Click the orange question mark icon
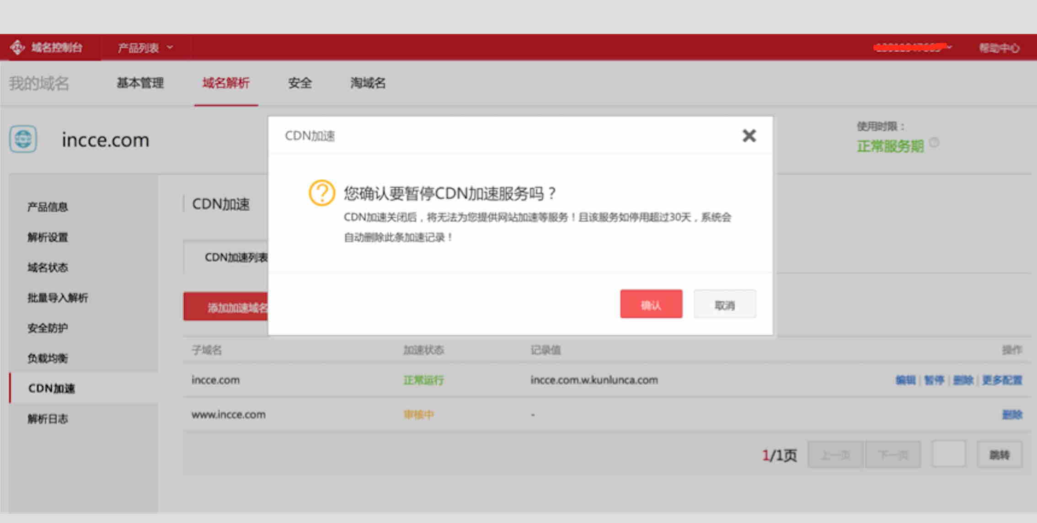Image resolution: width=1037 pixels, height=523 pixels. [322, 193]
